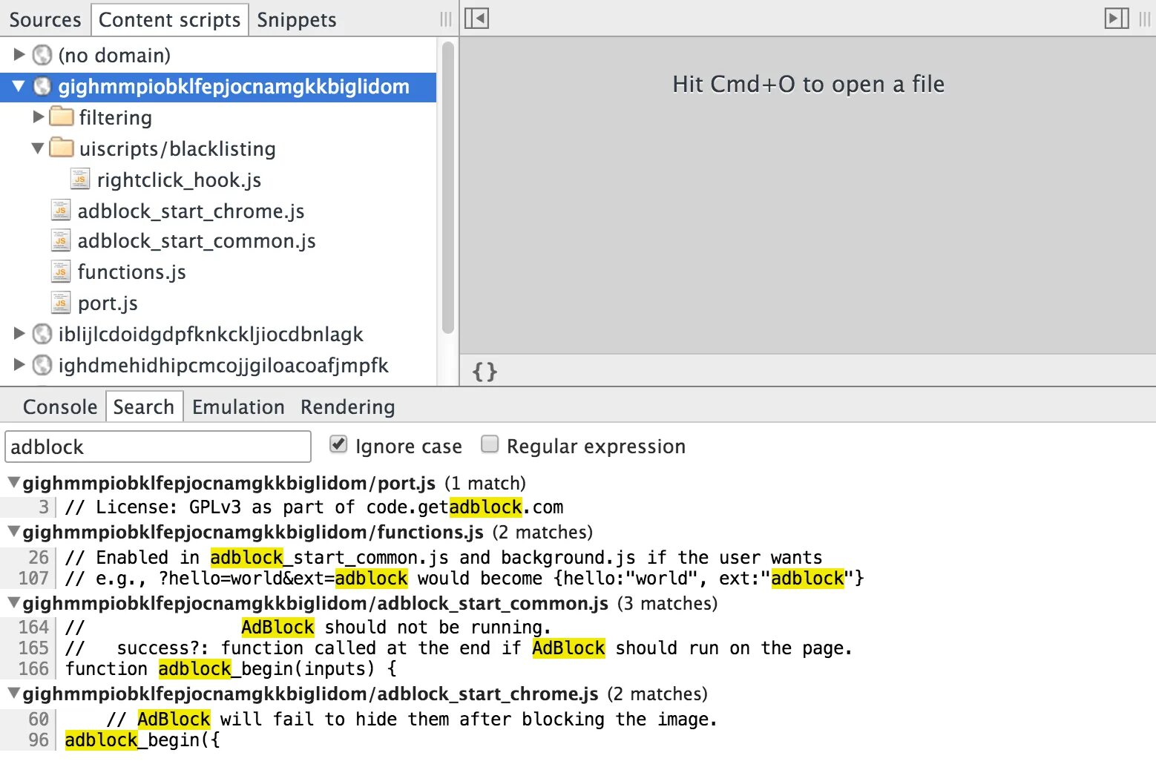The height and width of the screenshot is (767, 1156).
Task: Click the JS file icon for adblock_start_chrome.js
Action: click(x=61, y=210)
